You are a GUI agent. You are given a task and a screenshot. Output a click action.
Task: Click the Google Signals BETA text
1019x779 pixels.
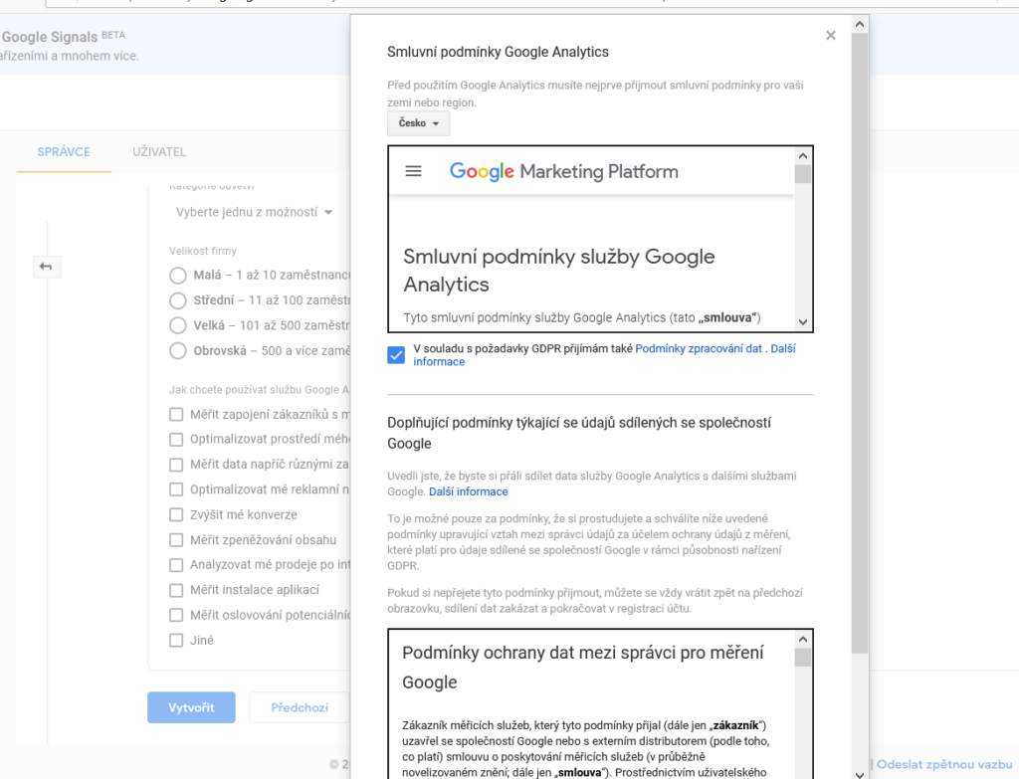tap(63, 37)
